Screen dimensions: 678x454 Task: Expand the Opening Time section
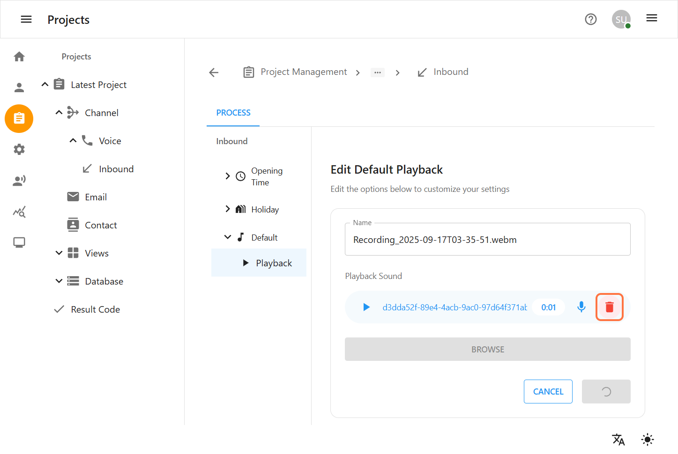(x=228, y=176)
